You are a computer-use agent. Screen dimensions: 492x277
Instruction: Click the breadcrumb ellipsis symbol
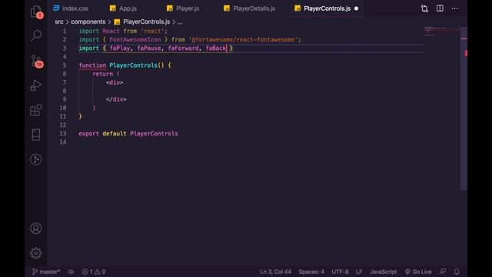[180, 22]
